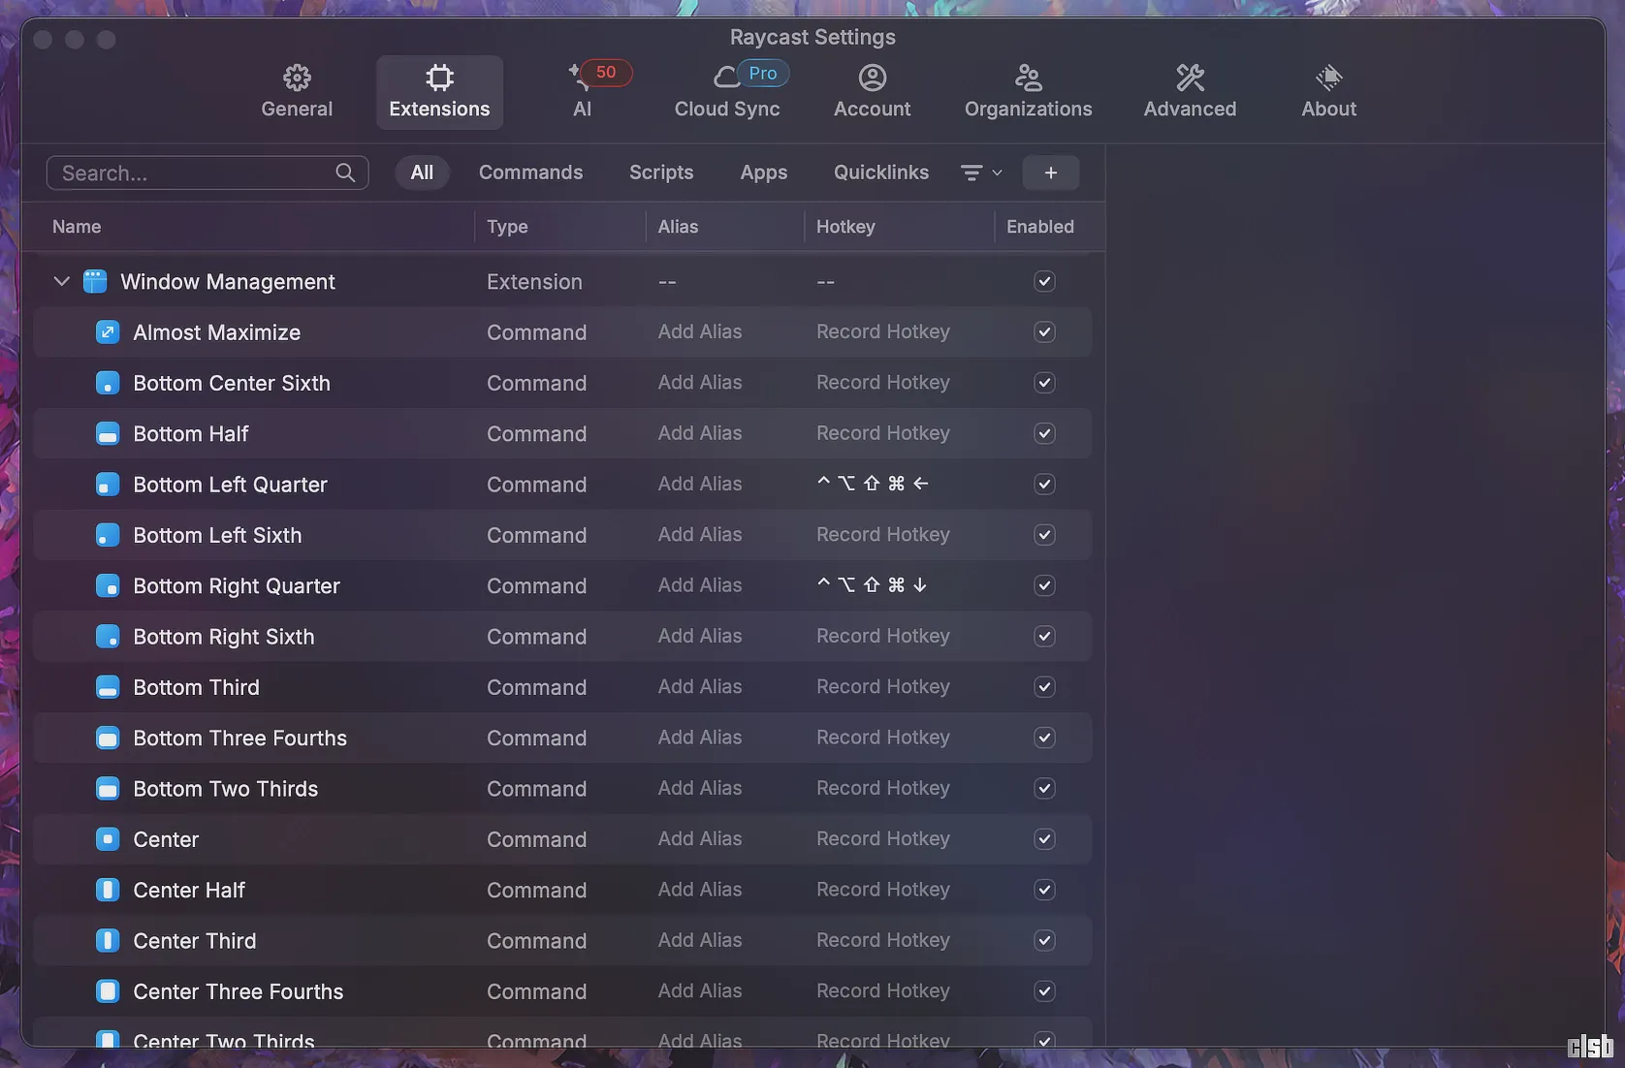Click the Center Third command icon
Screen dimensions: 1625x1068
point(108,941)
